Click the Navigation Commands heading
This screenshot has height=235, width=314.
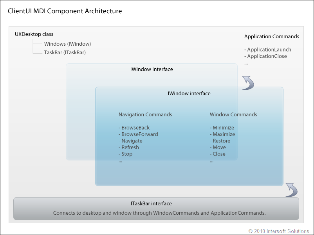[x=145, y=115]
